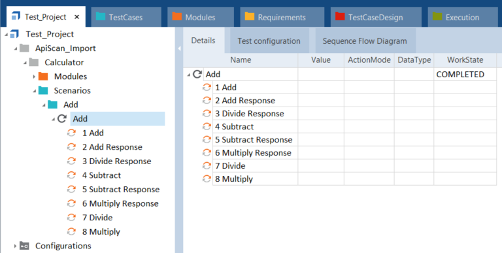Expand the Modules folder node
Image resolution: width=502 pixels, height=253 pixels.
point(34,76)
